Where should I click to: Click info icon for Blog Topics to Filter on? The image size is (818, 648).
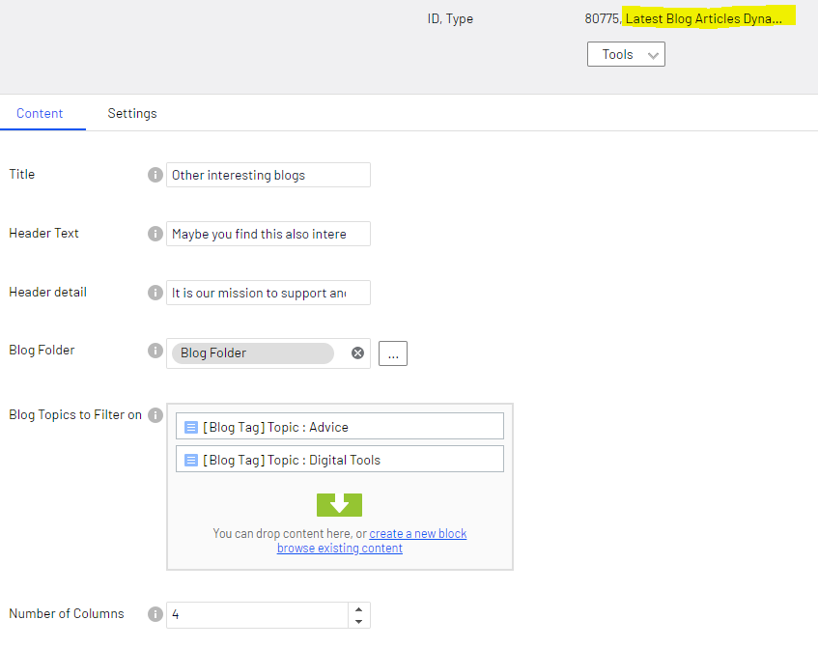point(155,415)
